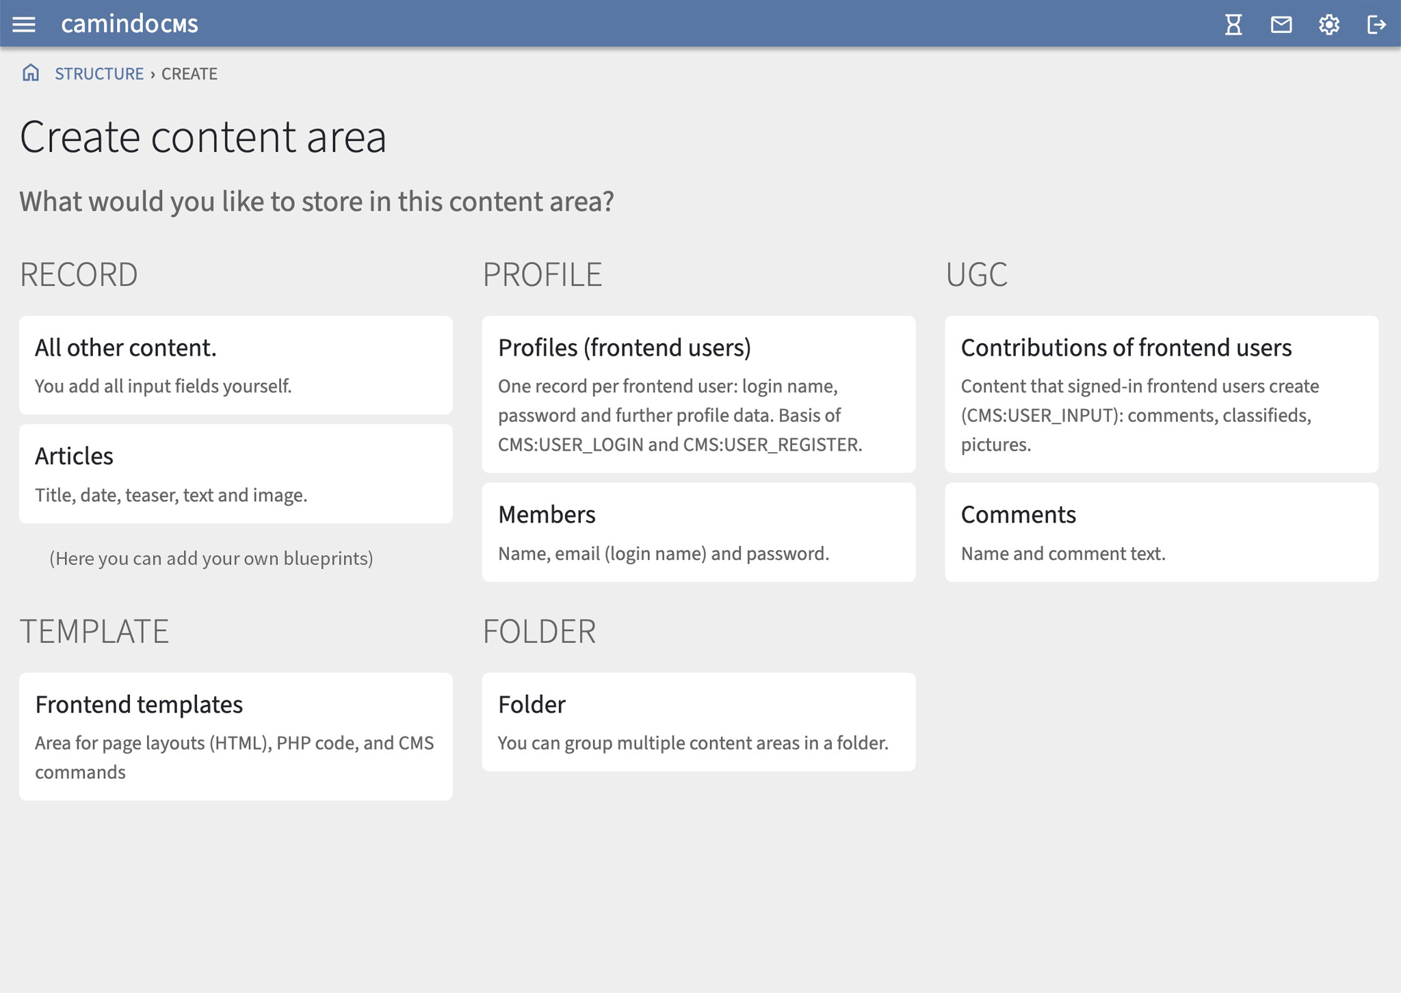Click the FOLDER section heading
Screen dimensions: 1401x993
click(540, 631)
